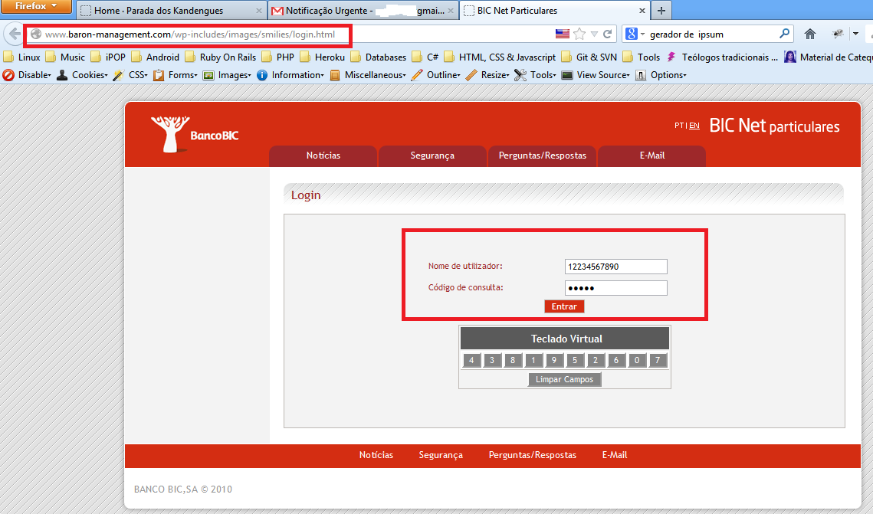Open the address bar history dropdown arrow
This screenshot has width=873, height=514.
tap(594, 34)
